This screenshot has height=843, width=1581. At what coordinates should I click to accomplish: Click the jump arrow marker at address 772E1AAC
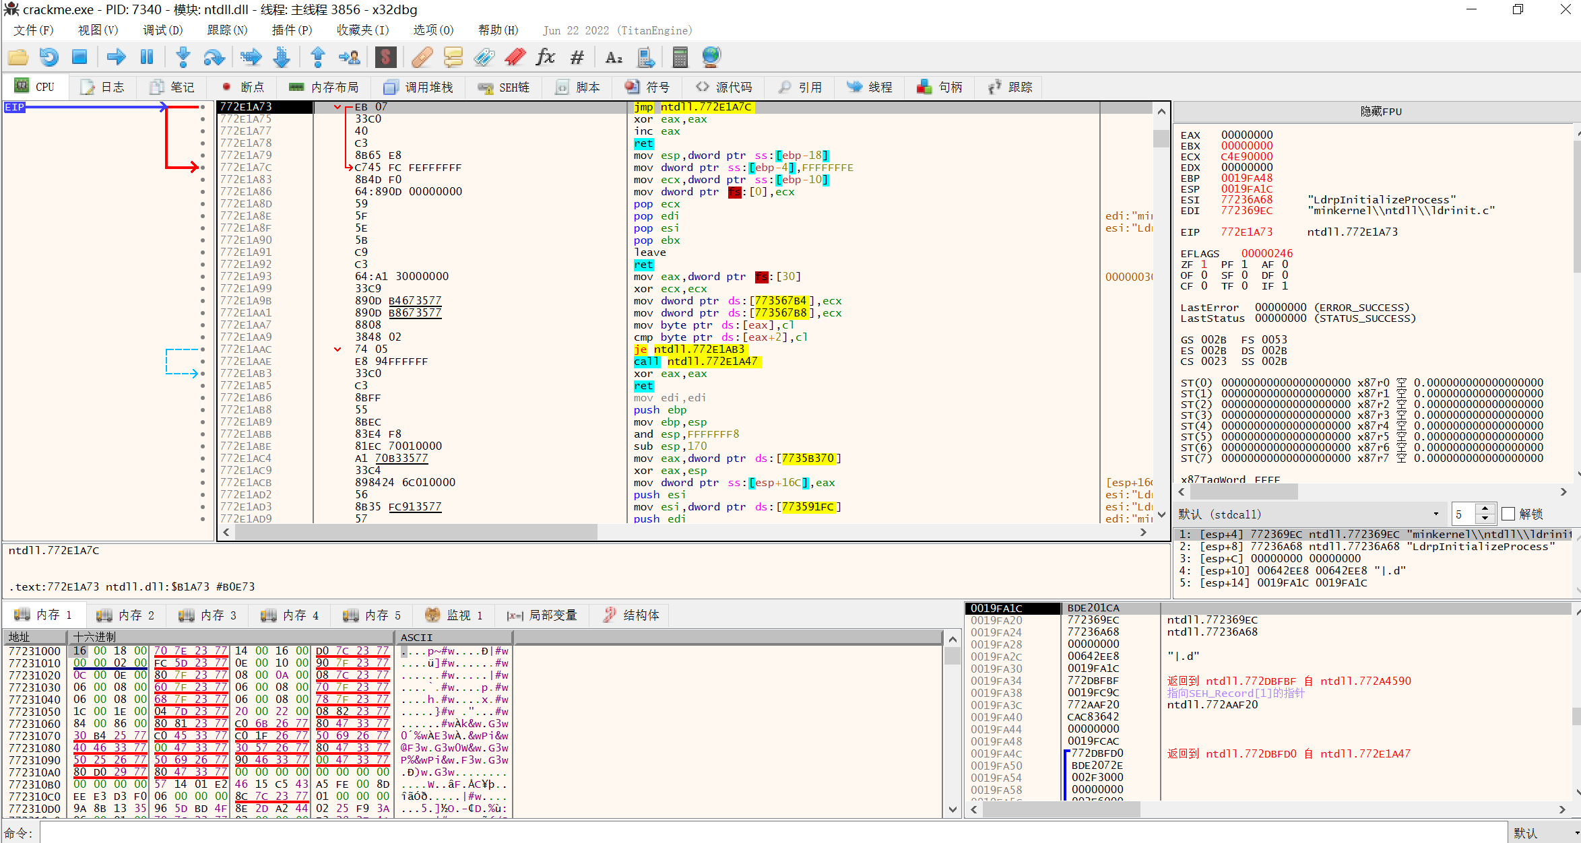point(337,349)
